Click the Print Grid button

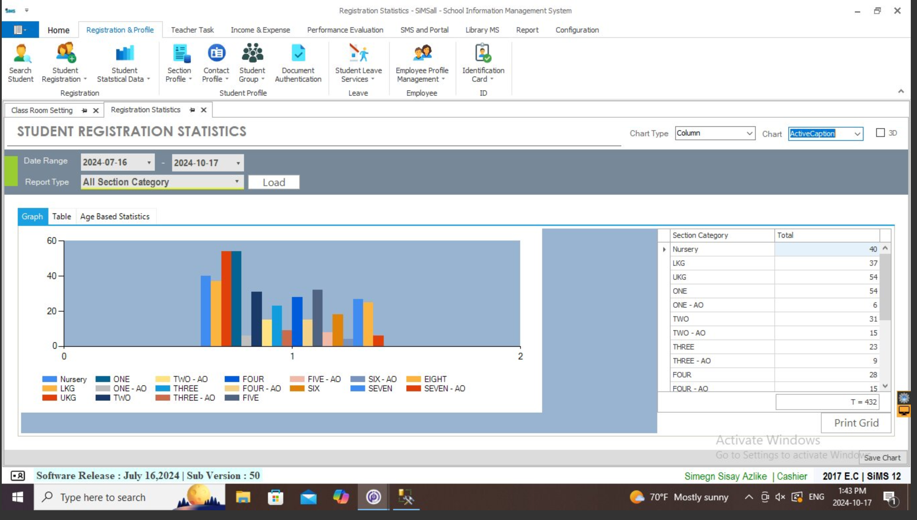[x=856, y=423]
